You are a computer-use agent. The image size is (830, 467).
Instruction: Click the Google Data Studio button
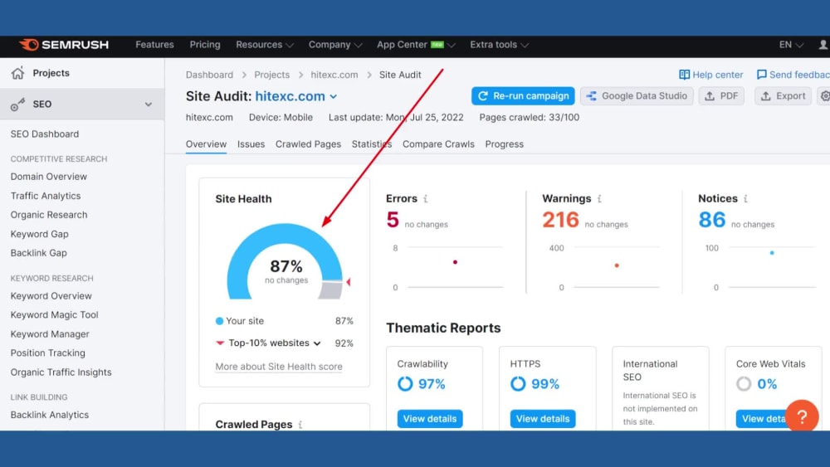click(637, 95)
